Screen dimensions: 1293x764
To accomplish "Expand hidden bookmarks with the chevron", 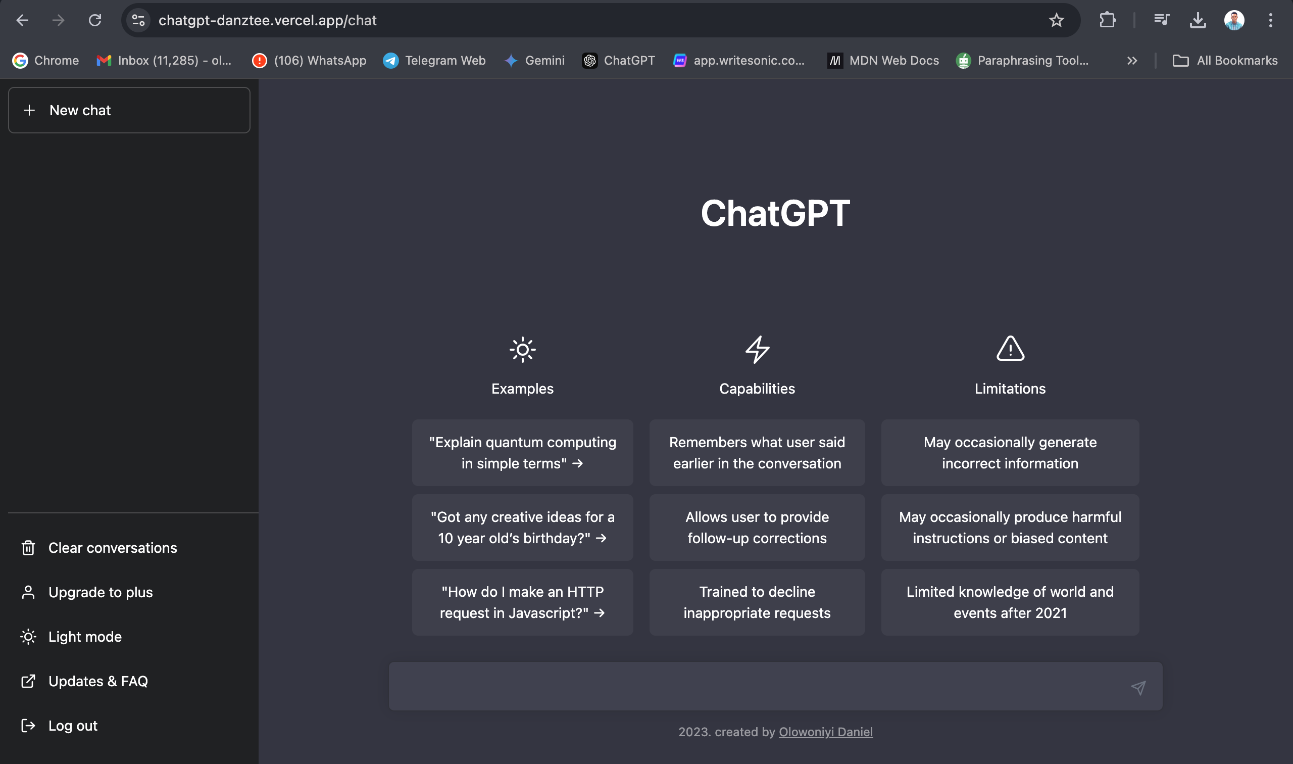I will pyautogui.click(x=1131, y=60).
